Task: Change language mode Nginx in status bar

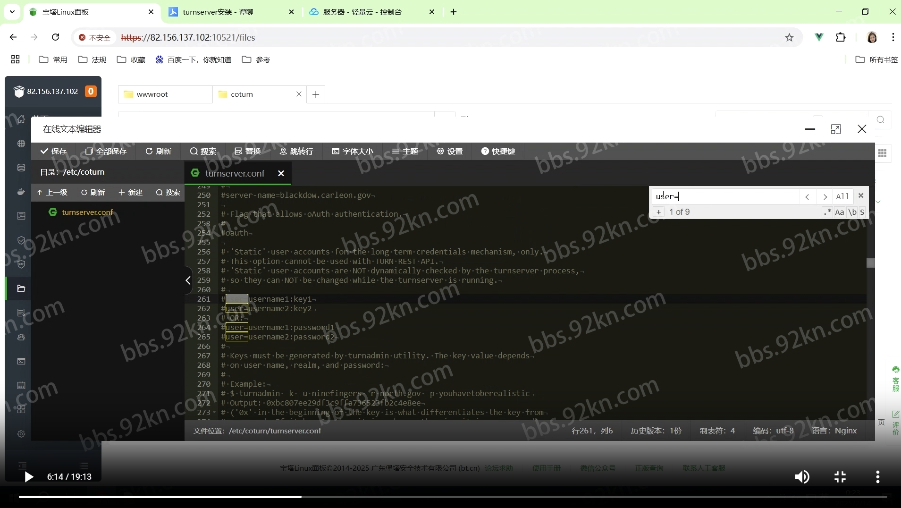Action: point(834,431)
